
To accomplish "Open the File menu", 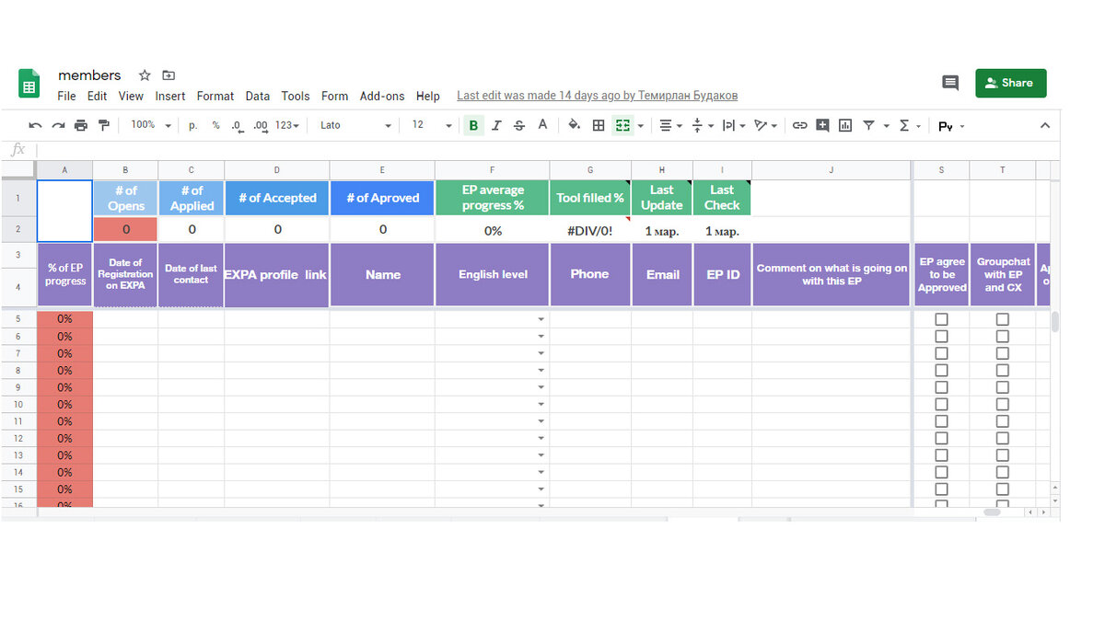I will pos(66,96).
